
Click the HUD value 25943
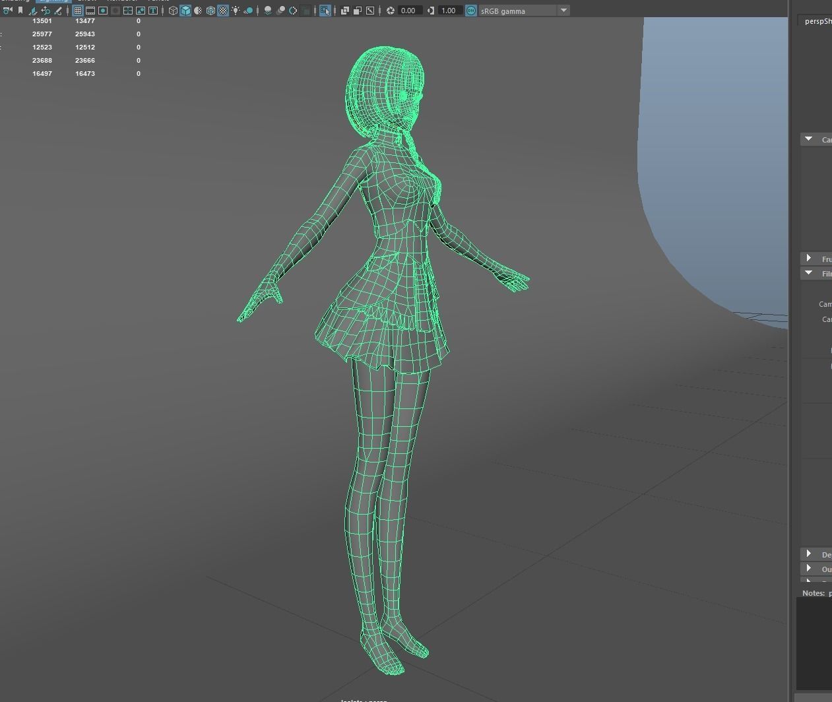click(x=85, y=34)
